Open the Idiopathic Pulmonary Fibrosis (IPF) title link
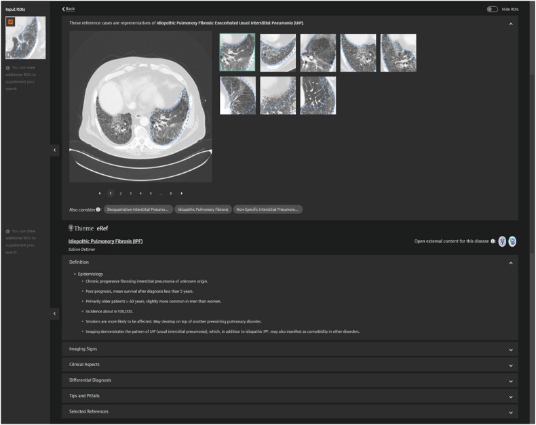Image resolution: width=536 pixels, height=425 pixels. pyautogui.click(x=106, y=241)
